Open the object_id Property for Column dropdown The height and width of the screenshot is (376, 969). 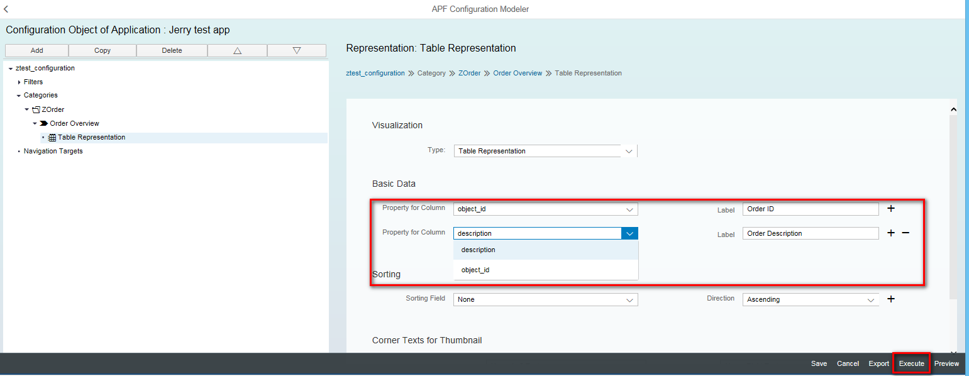[x=629, y=209]
